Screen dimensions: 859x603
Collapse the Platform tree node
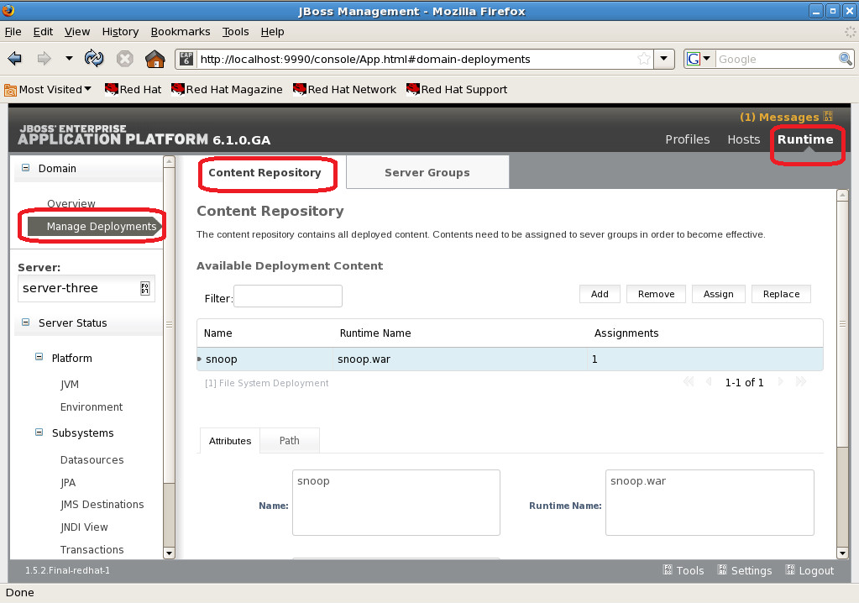tap(39, 357)
